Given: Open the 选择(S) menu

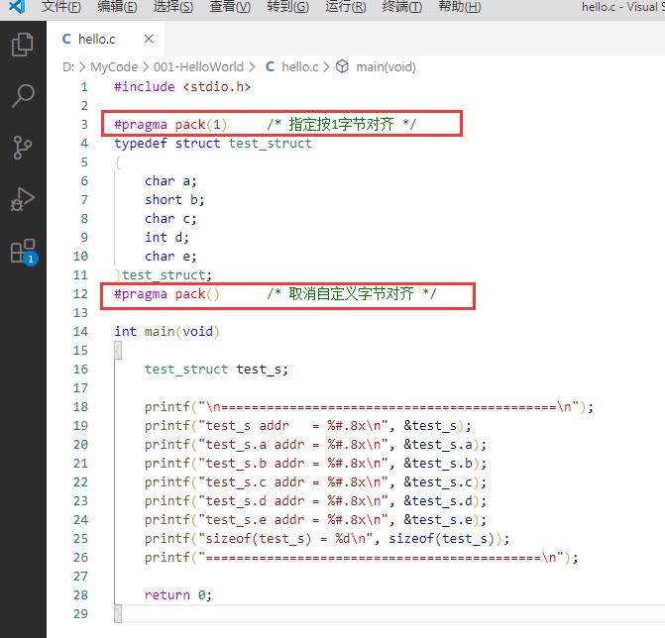Looking at the screenshot, I should pyautogui.click(x=173, y=7).
